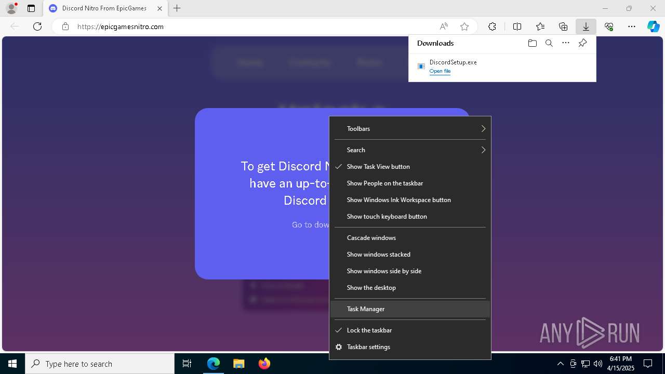
Task: Open Task Manager from context menu
Action: coord(410,309)
